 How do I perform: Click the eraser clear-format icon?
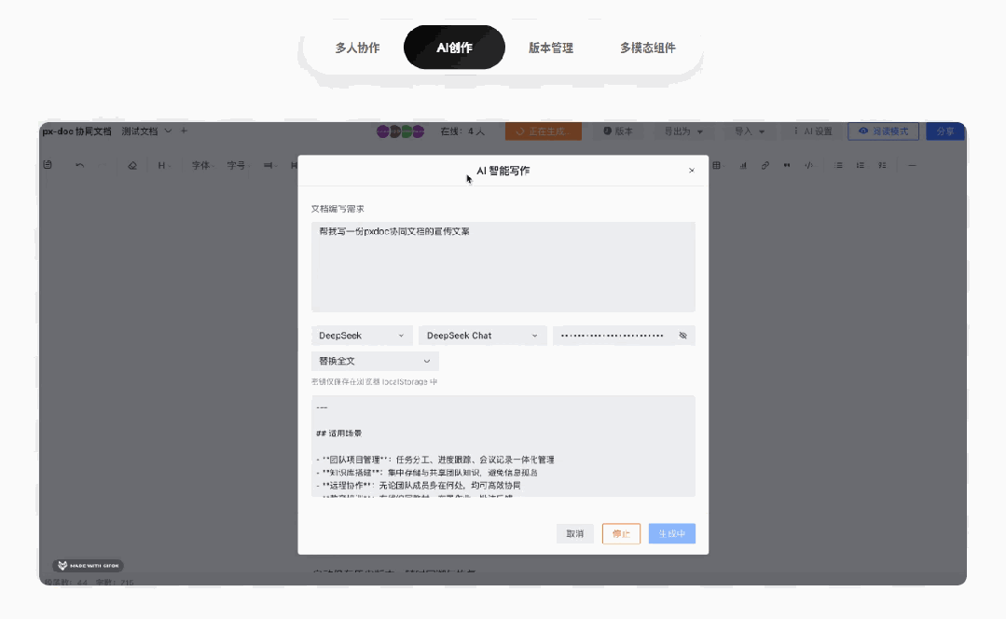(x=132, y=166)
